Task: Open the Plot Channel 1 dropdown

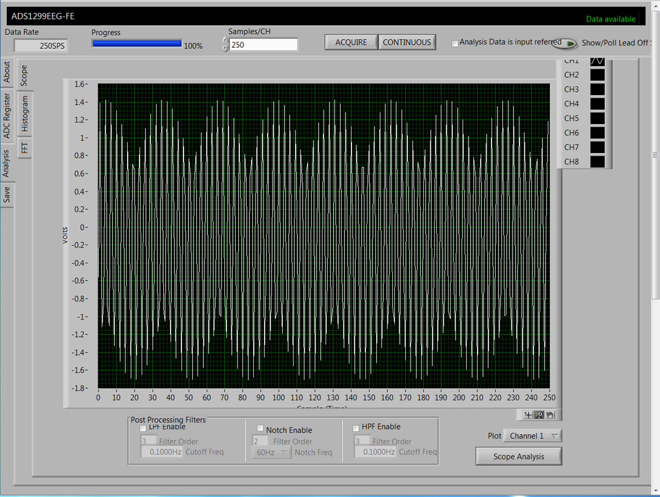Action: click(x=532, y=436)
